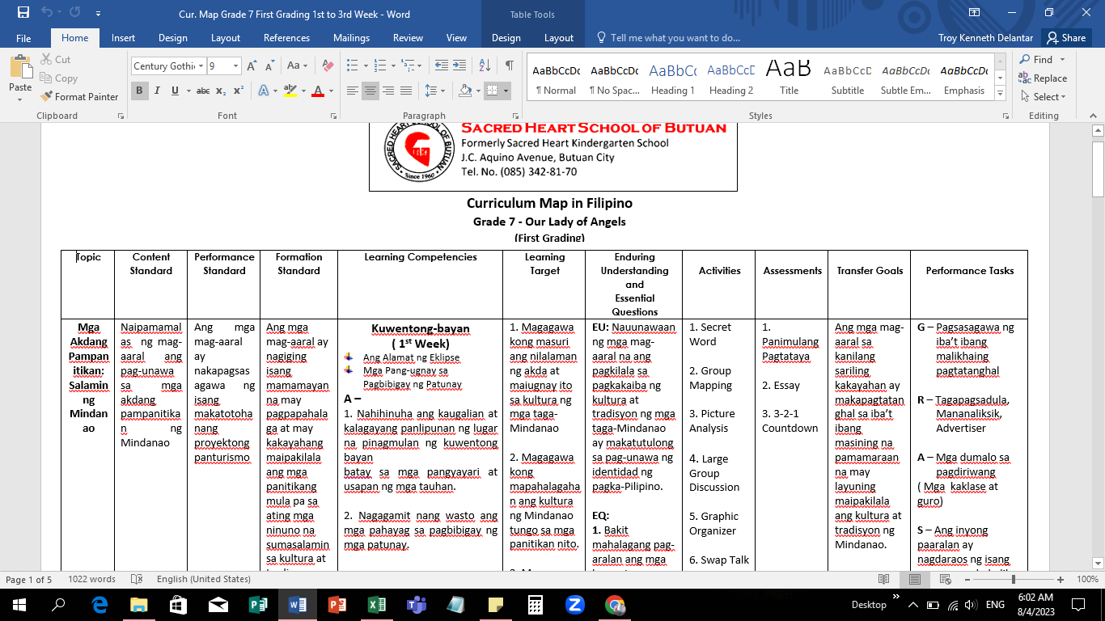The image size is (1105, 621).
Task: Click the vertical scrollbar of the document
Action: (x=1097, y=348)
